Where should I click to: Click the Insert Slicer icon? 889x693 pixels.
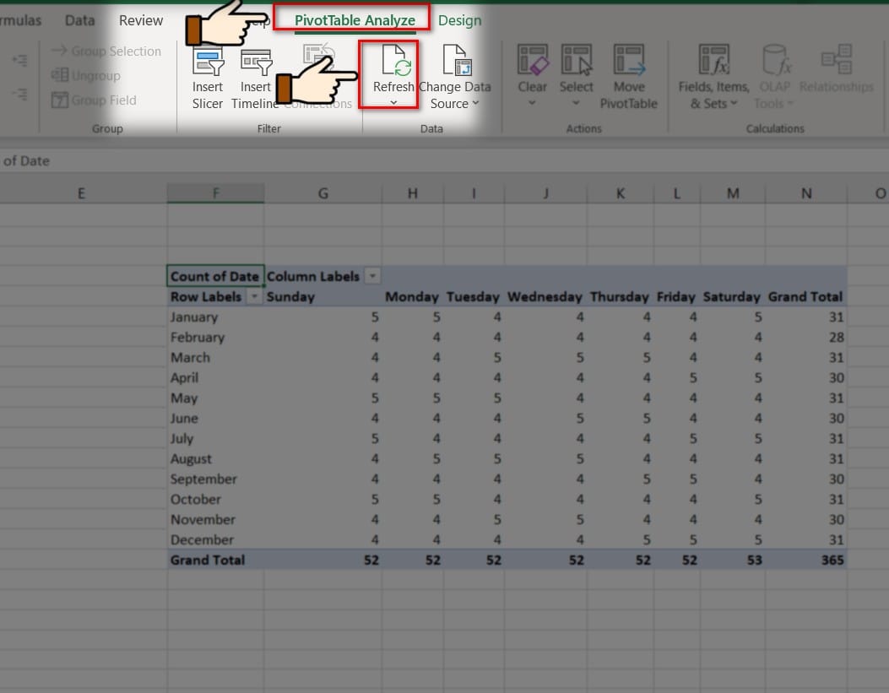[208, 62]
